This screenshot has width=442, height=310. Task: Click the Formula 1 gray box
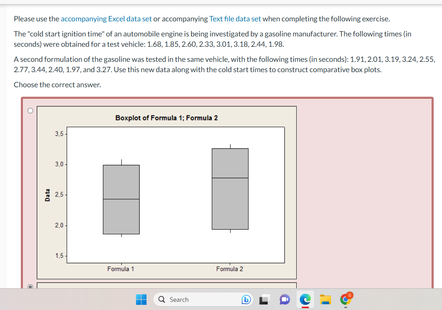(x=121, y=200)
